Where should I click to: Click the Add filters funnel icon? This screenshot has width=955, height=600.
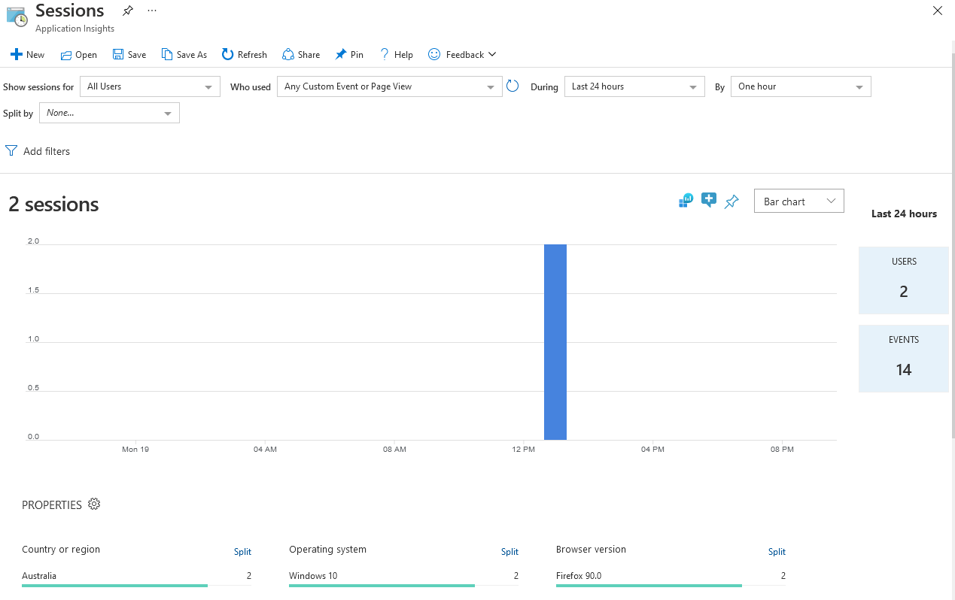[11, 150]
